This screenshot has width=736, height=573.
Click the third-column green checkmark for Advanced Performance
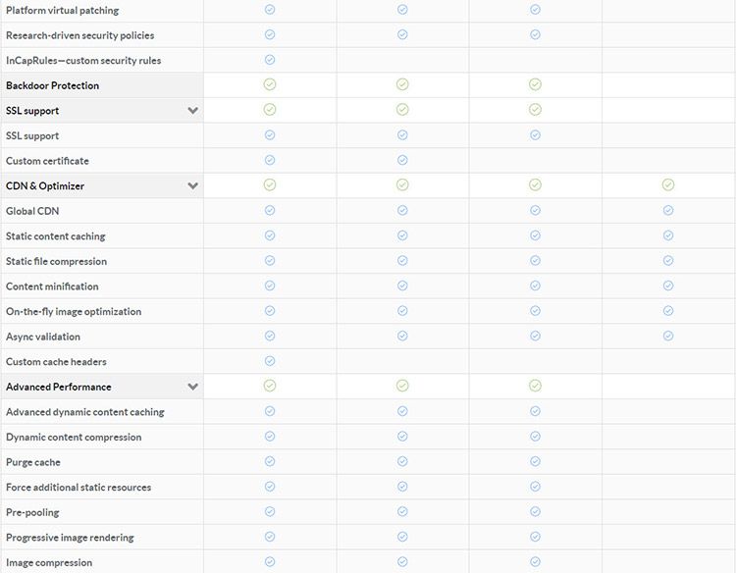[535, 386]
